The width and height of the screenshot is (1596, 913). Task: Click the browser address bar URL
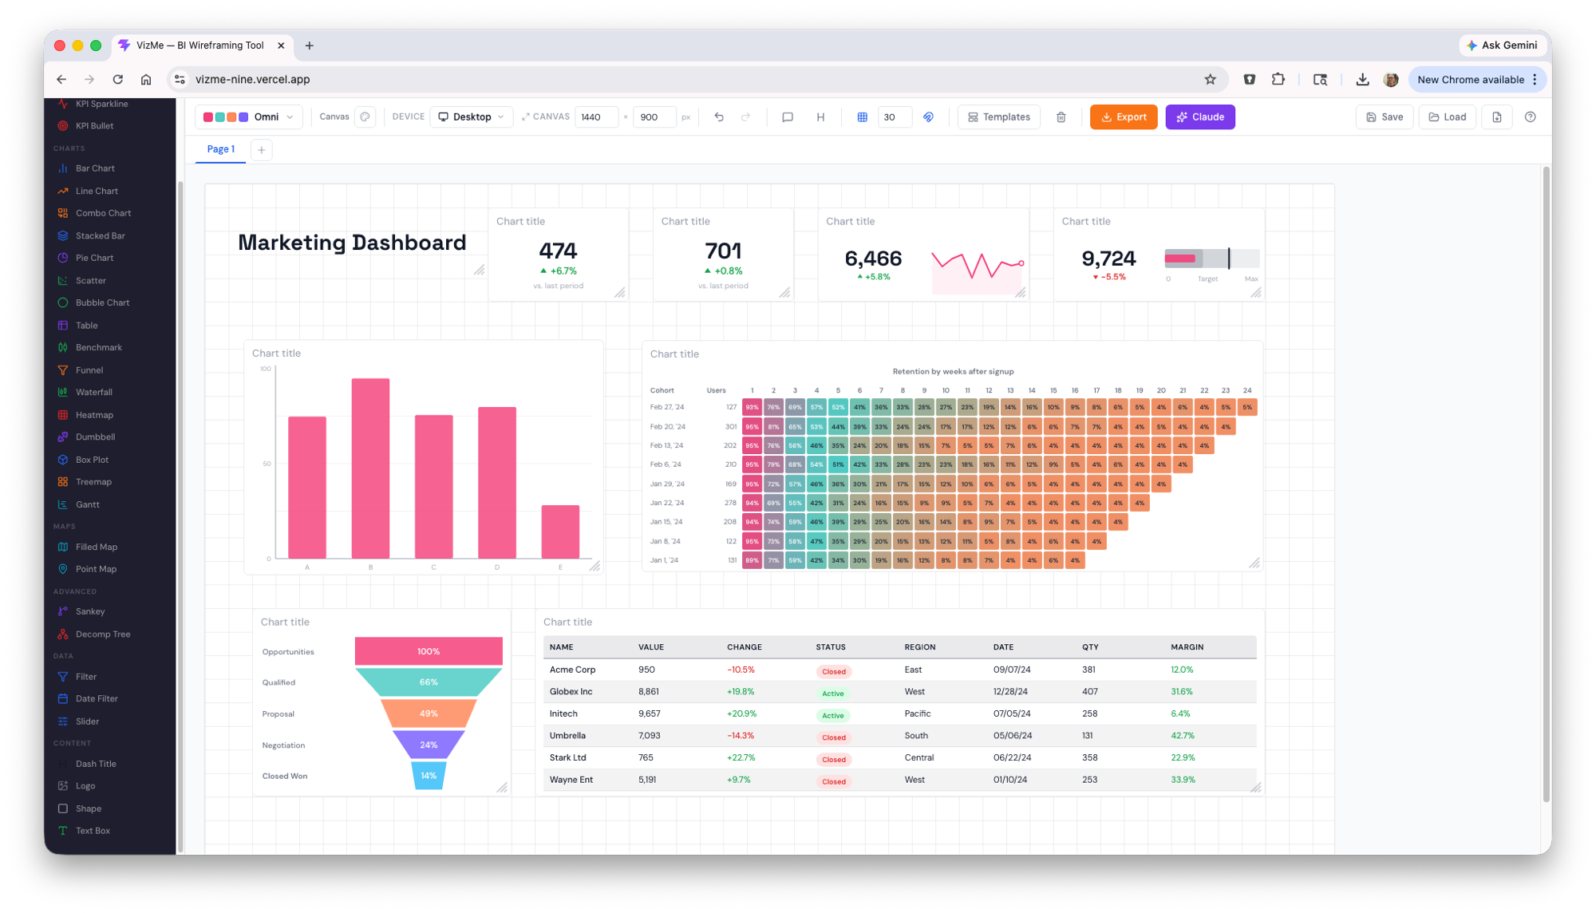[x=252, y=80]
